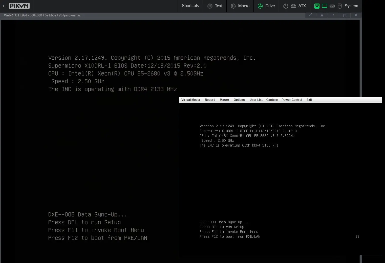Viewport: 385px width, 263px height.
Task: Click the ATX power icon
Action: 286,6
